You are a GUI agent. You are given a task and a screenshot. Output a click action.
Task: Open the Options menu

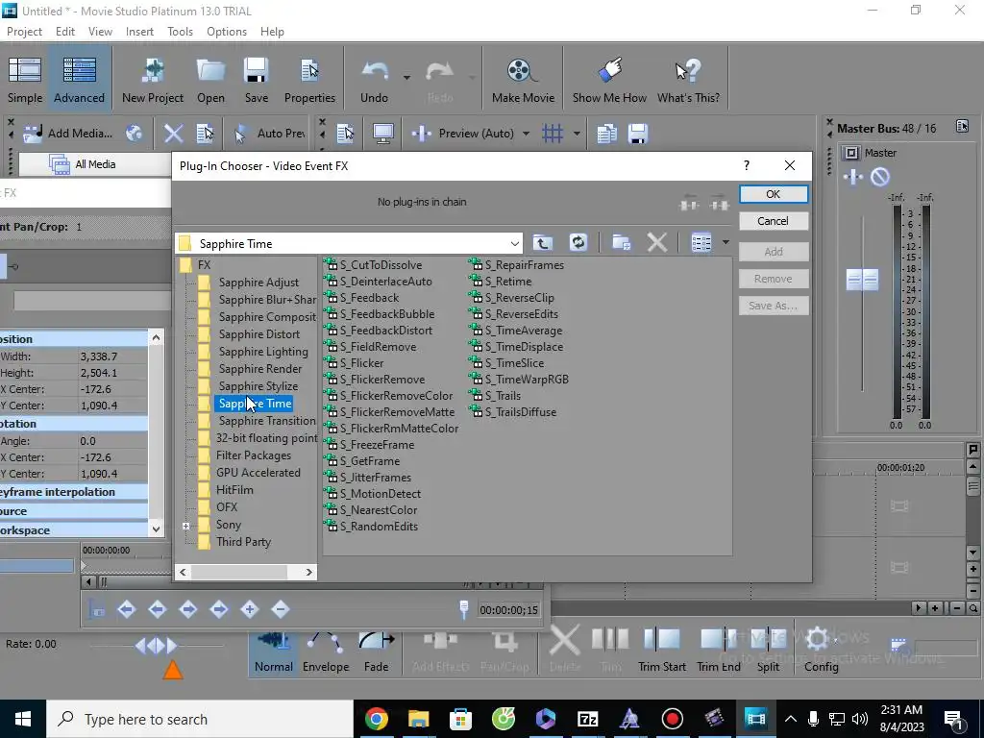click(x=227, y=32)
